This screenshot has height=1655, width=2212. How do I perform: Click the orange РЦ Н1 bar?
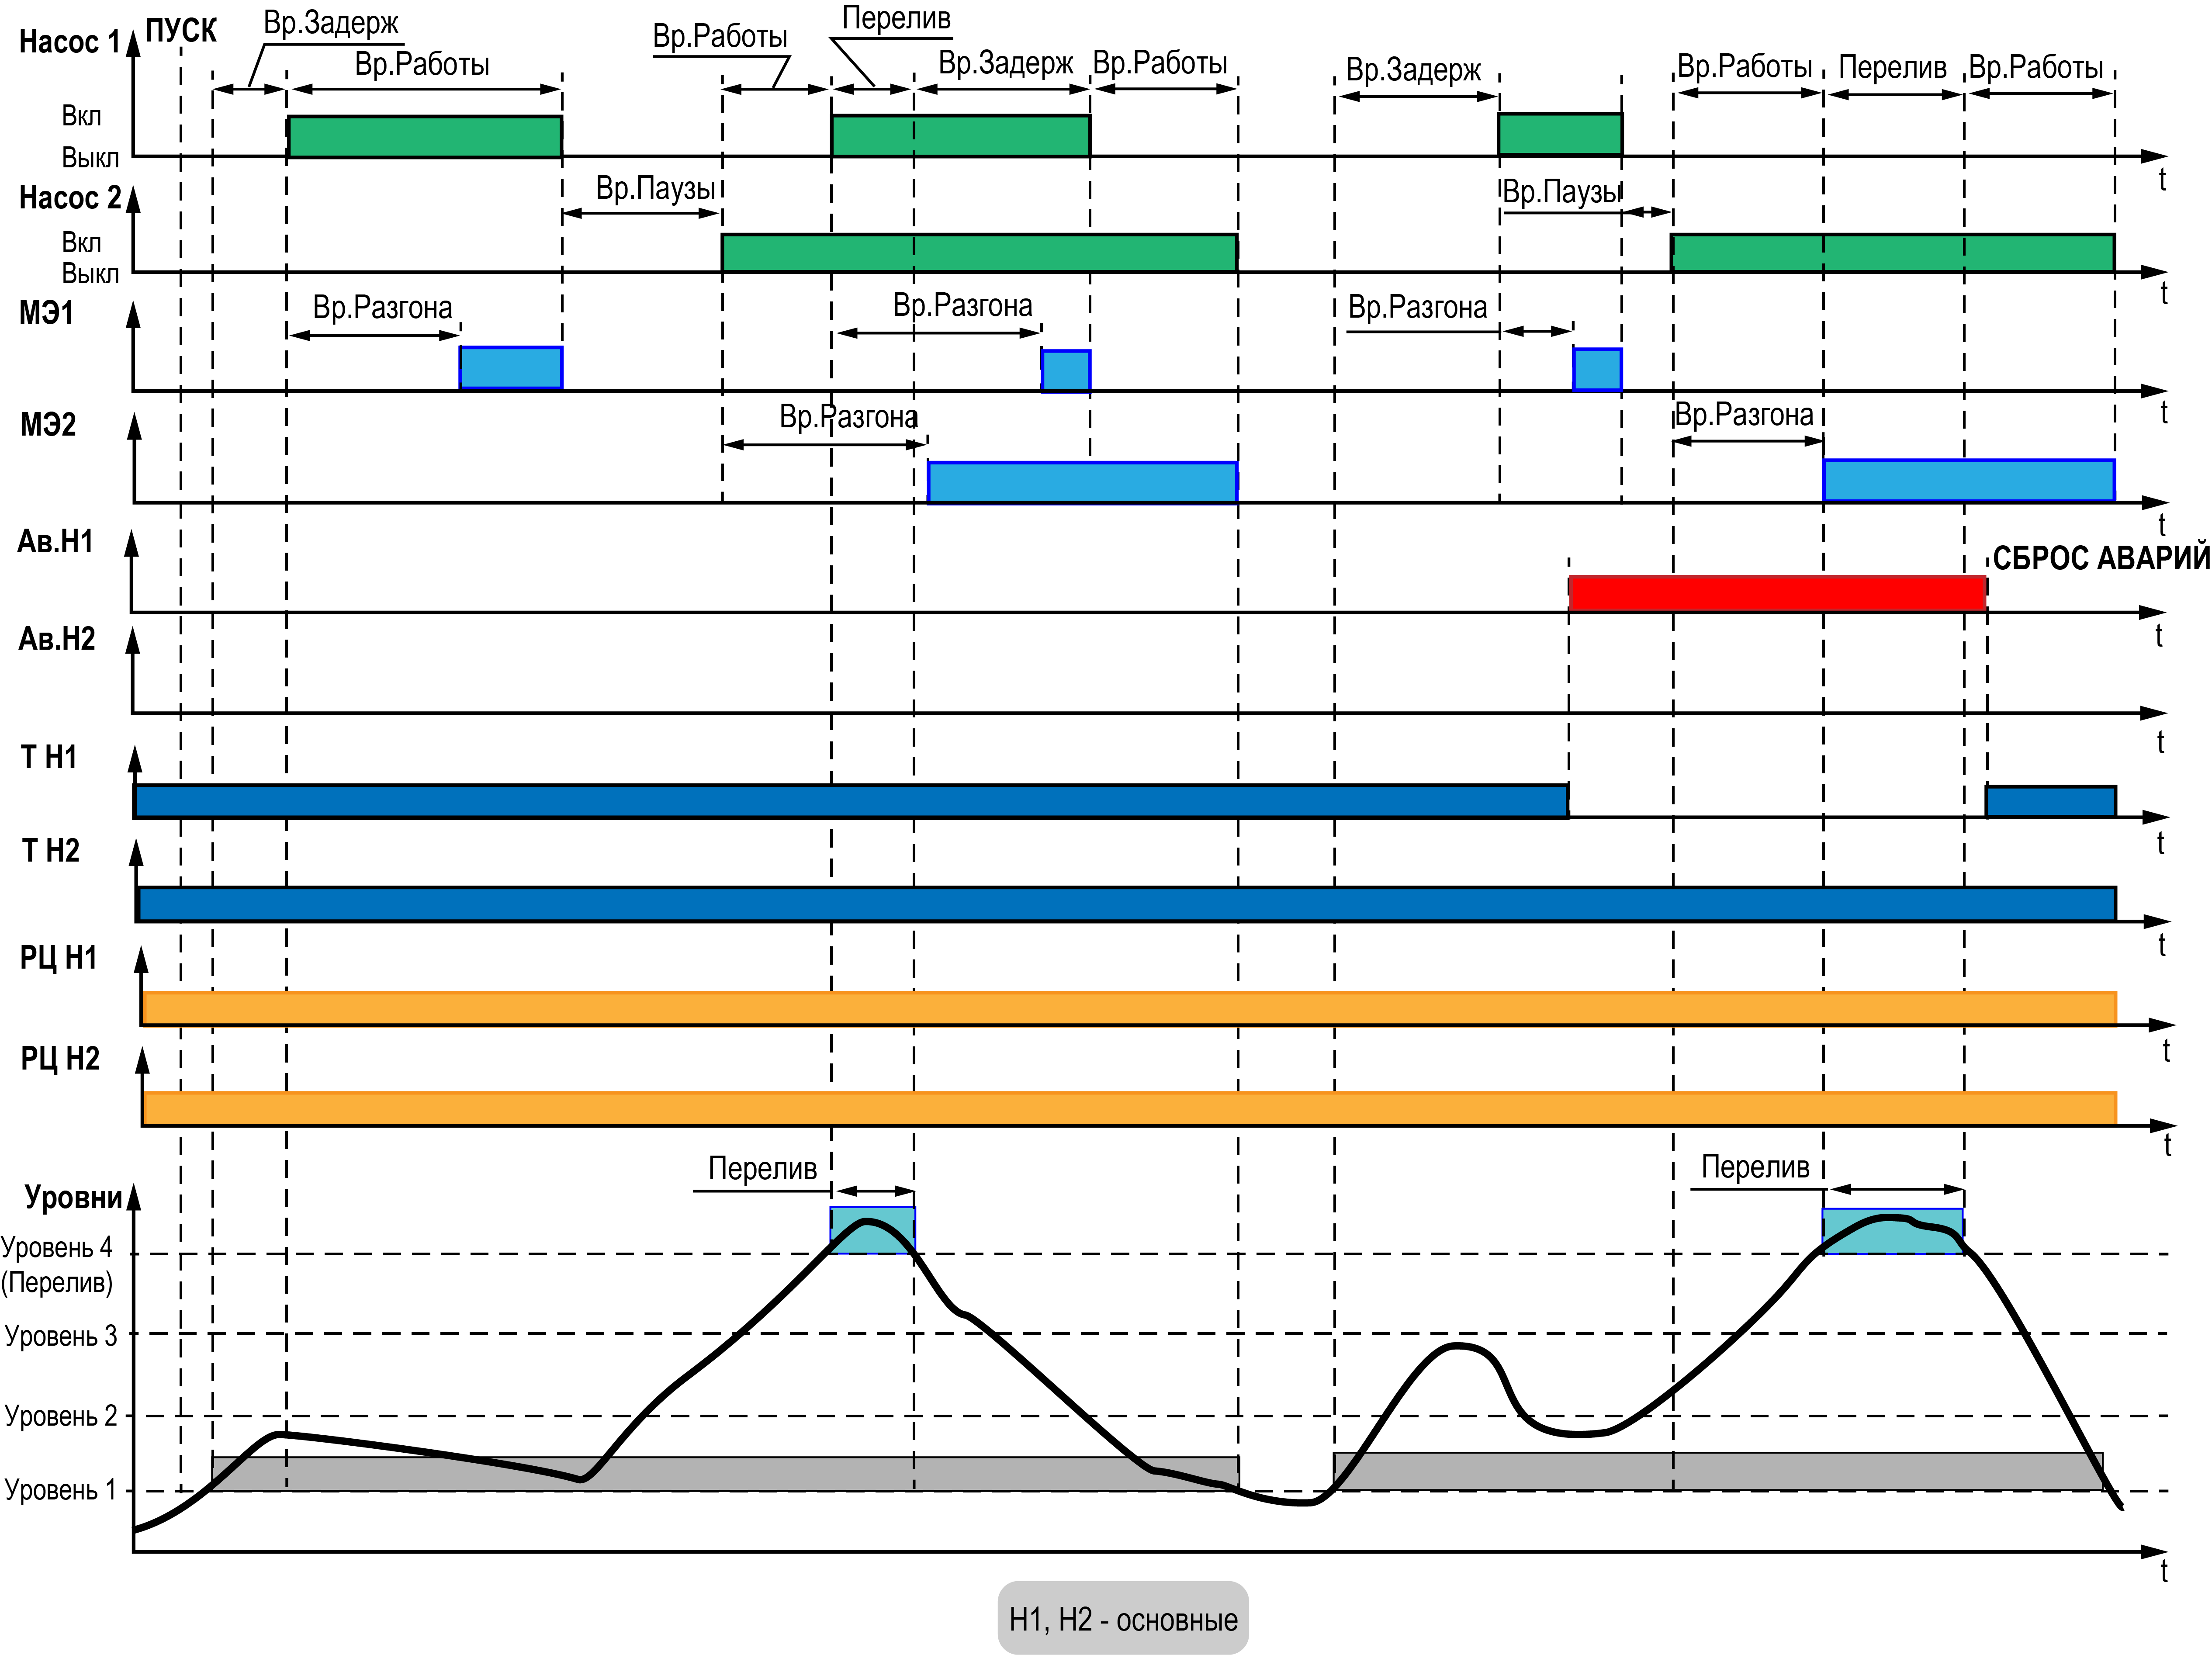(1130, 1008)
